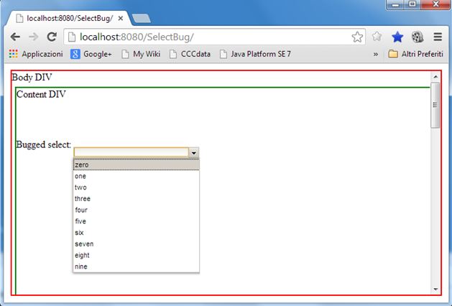Choose the zero option in the list

(x=136, y=164)
